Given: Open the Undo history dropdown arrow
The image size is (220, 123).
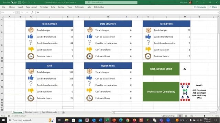Looking at the screenshot, I should [x=26, y=2].
